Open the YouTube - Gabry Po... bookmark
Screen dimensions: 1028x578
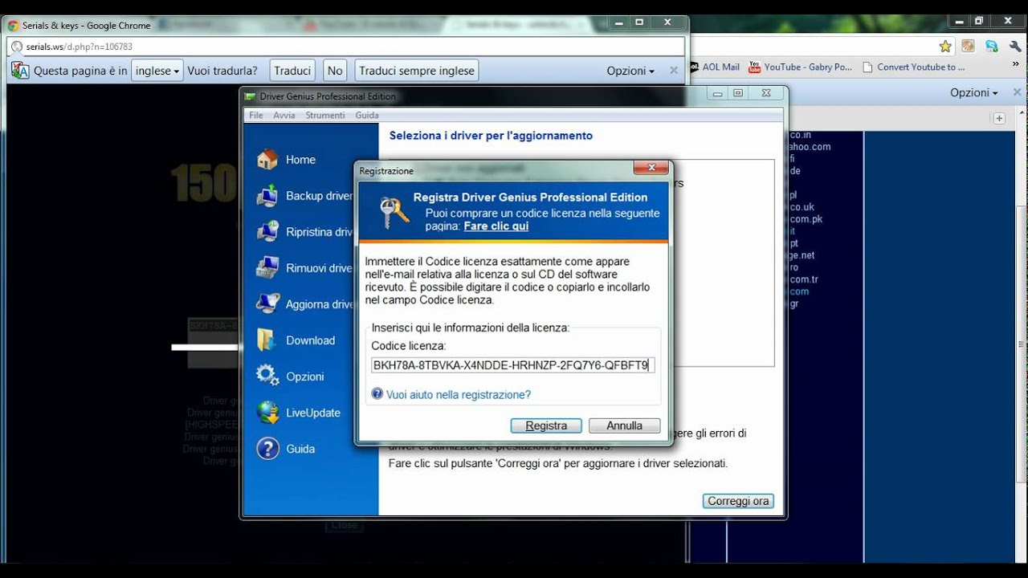pos(800,67)
